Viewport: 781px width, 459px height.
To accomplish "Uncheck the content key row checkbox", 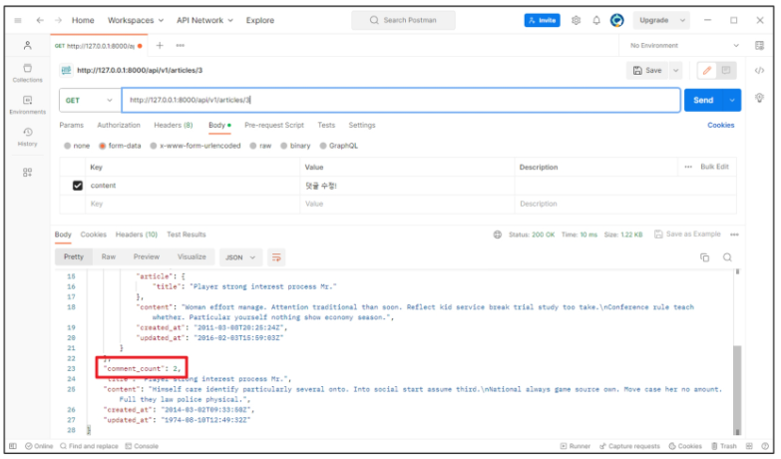I will pyautogui.click(x=78, y=186).
